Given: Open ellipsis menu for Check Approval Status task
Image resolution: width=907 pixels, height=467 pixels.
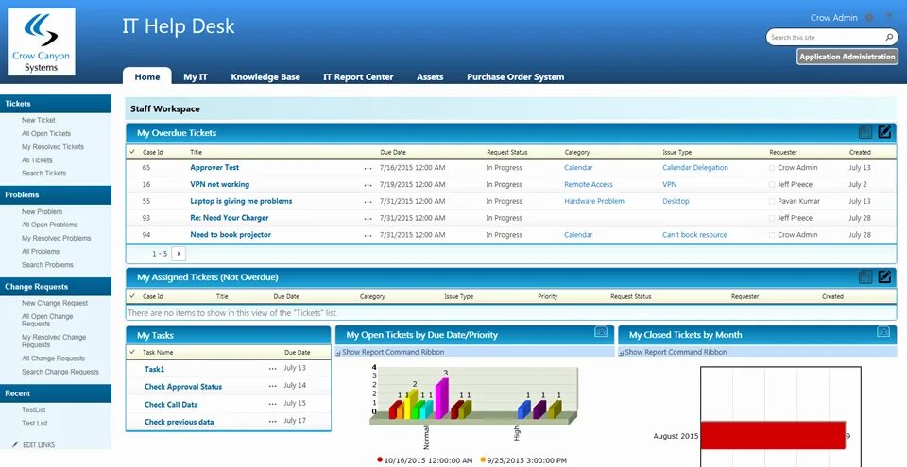Looking at the screenshot, I should tap(272, 386).
